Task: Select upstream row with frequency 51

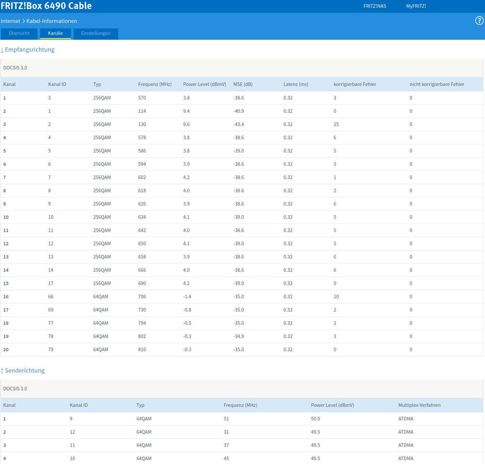Action: click(x=226, y=419)
